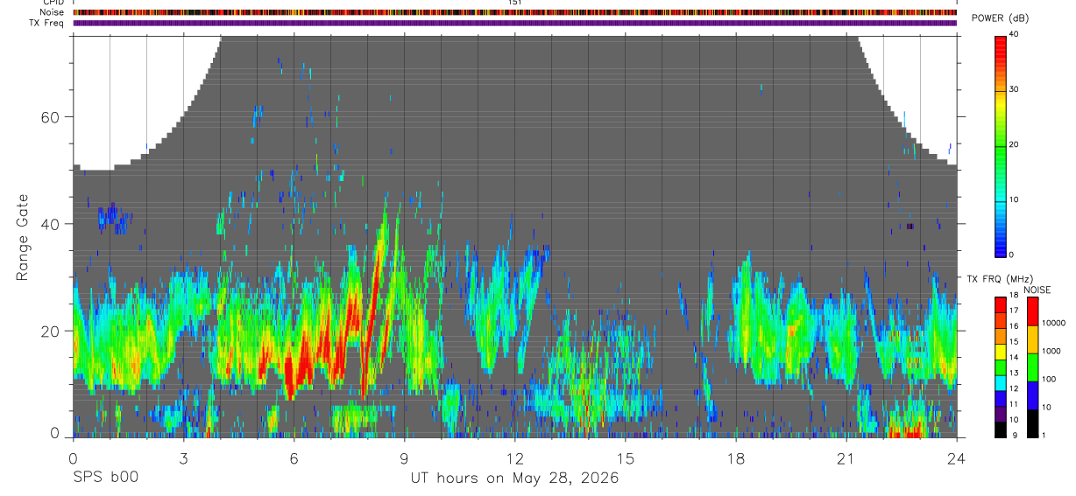The image size is (1076, 496).
Task: Click the x-axis tick labeled 12
Action: tap(514, 458)
